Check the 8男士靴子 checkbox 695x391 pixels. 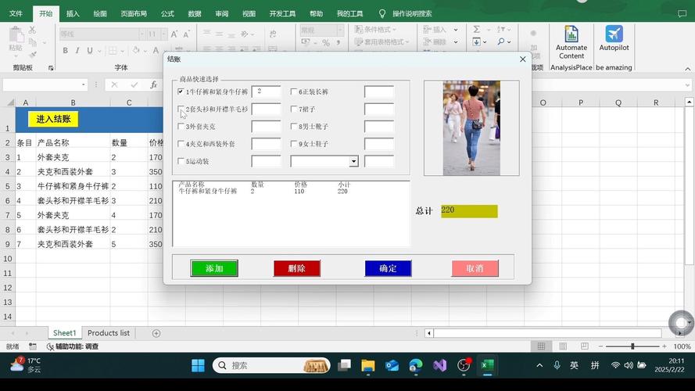293,127
